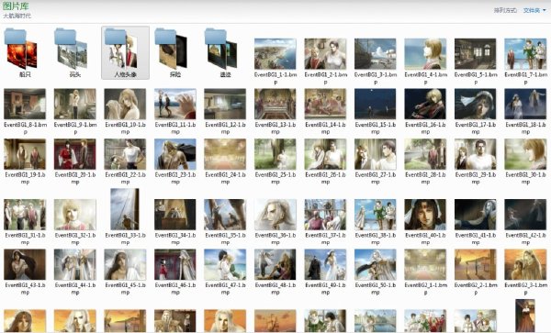Select the EventBG1_24-1.bmp hall thumbnail
The height and width of the screenshot is (333, 551).
click(225, 154)
